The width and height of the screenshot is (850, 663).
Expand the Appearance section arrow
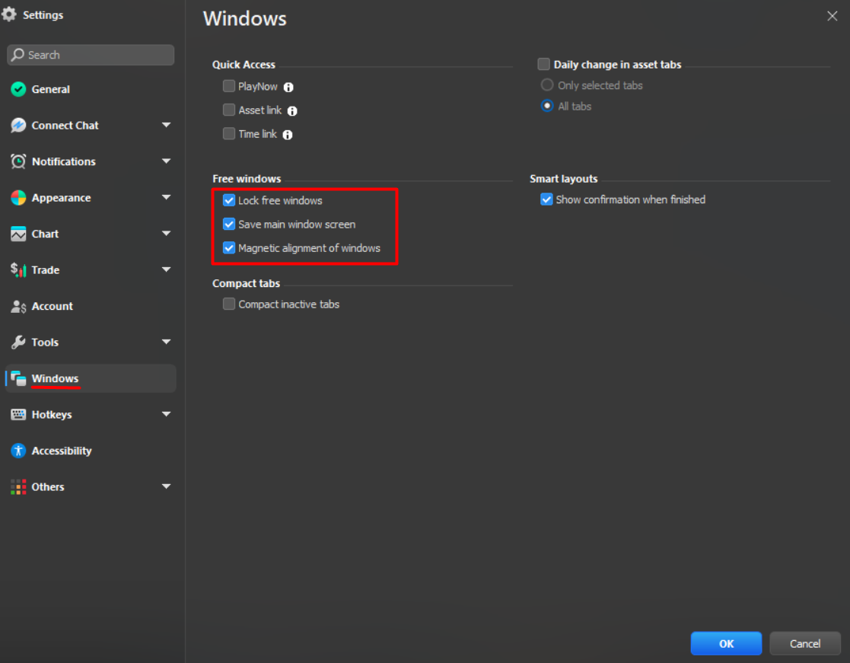coord(166,197)
